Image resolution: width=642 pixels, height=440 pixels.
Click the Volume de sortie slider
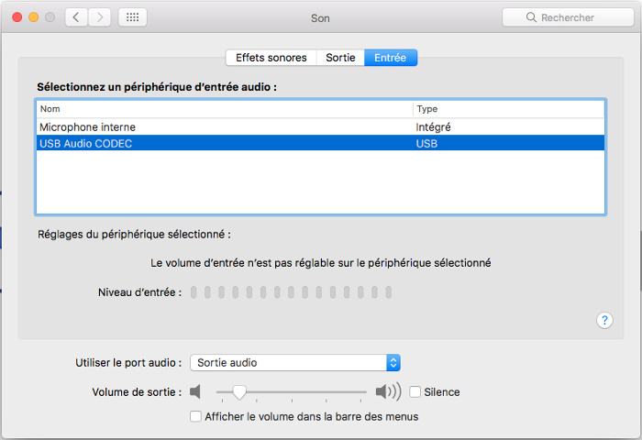click(x=292, y=392)
